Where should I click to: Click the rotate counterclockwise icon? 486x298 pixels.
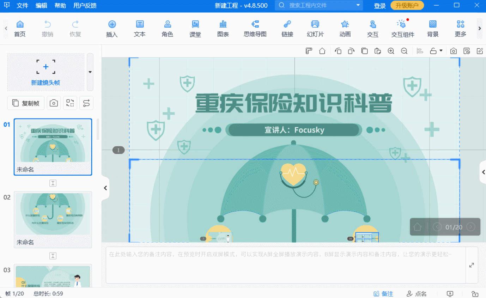point(338,51)
